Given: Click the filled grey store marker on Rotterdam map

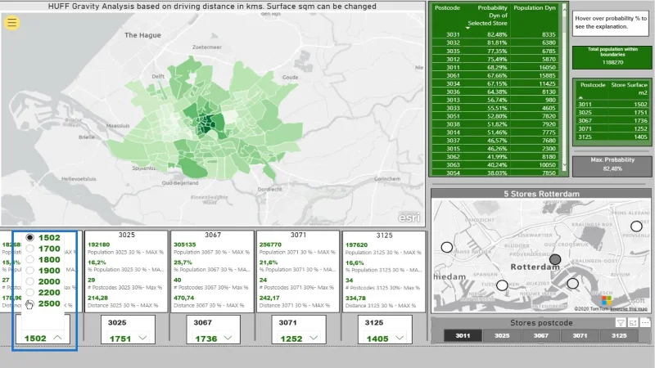Looking at the screenshot, I should point(555,259).
